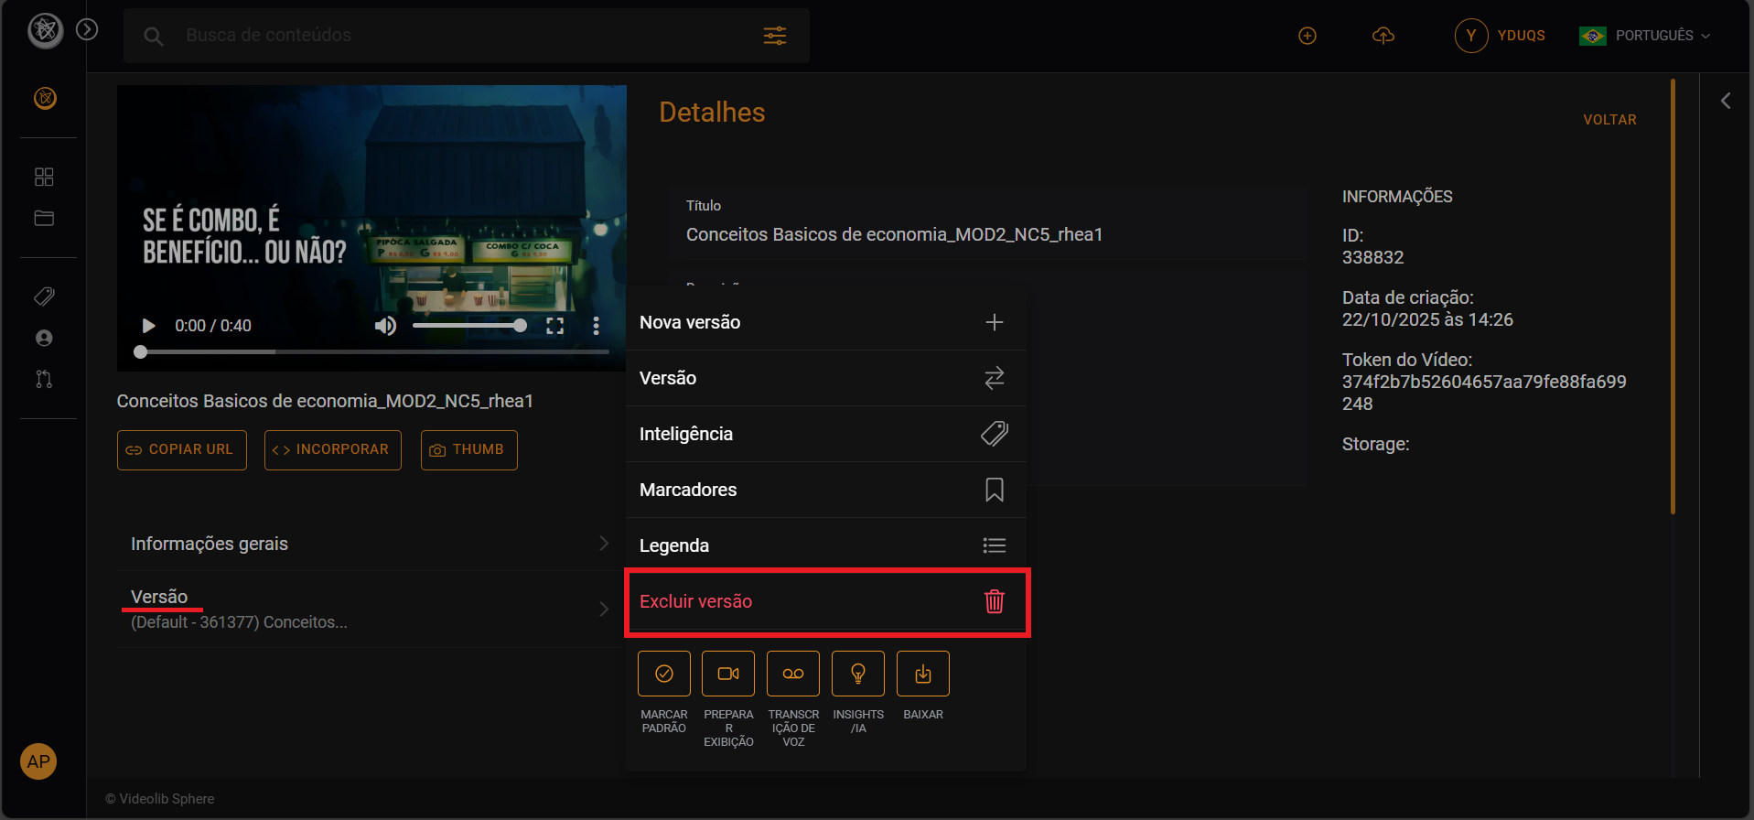This screenshot has width=1754, height=820.
Task: Click the AP user avatar
Action: point(38,761)
